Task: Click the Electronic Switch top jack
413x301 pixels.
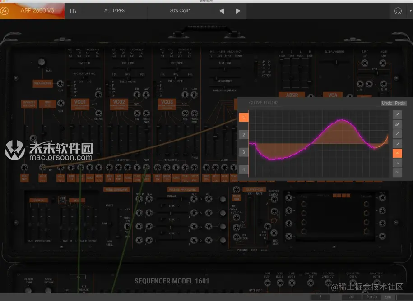Action: (274, 200)
